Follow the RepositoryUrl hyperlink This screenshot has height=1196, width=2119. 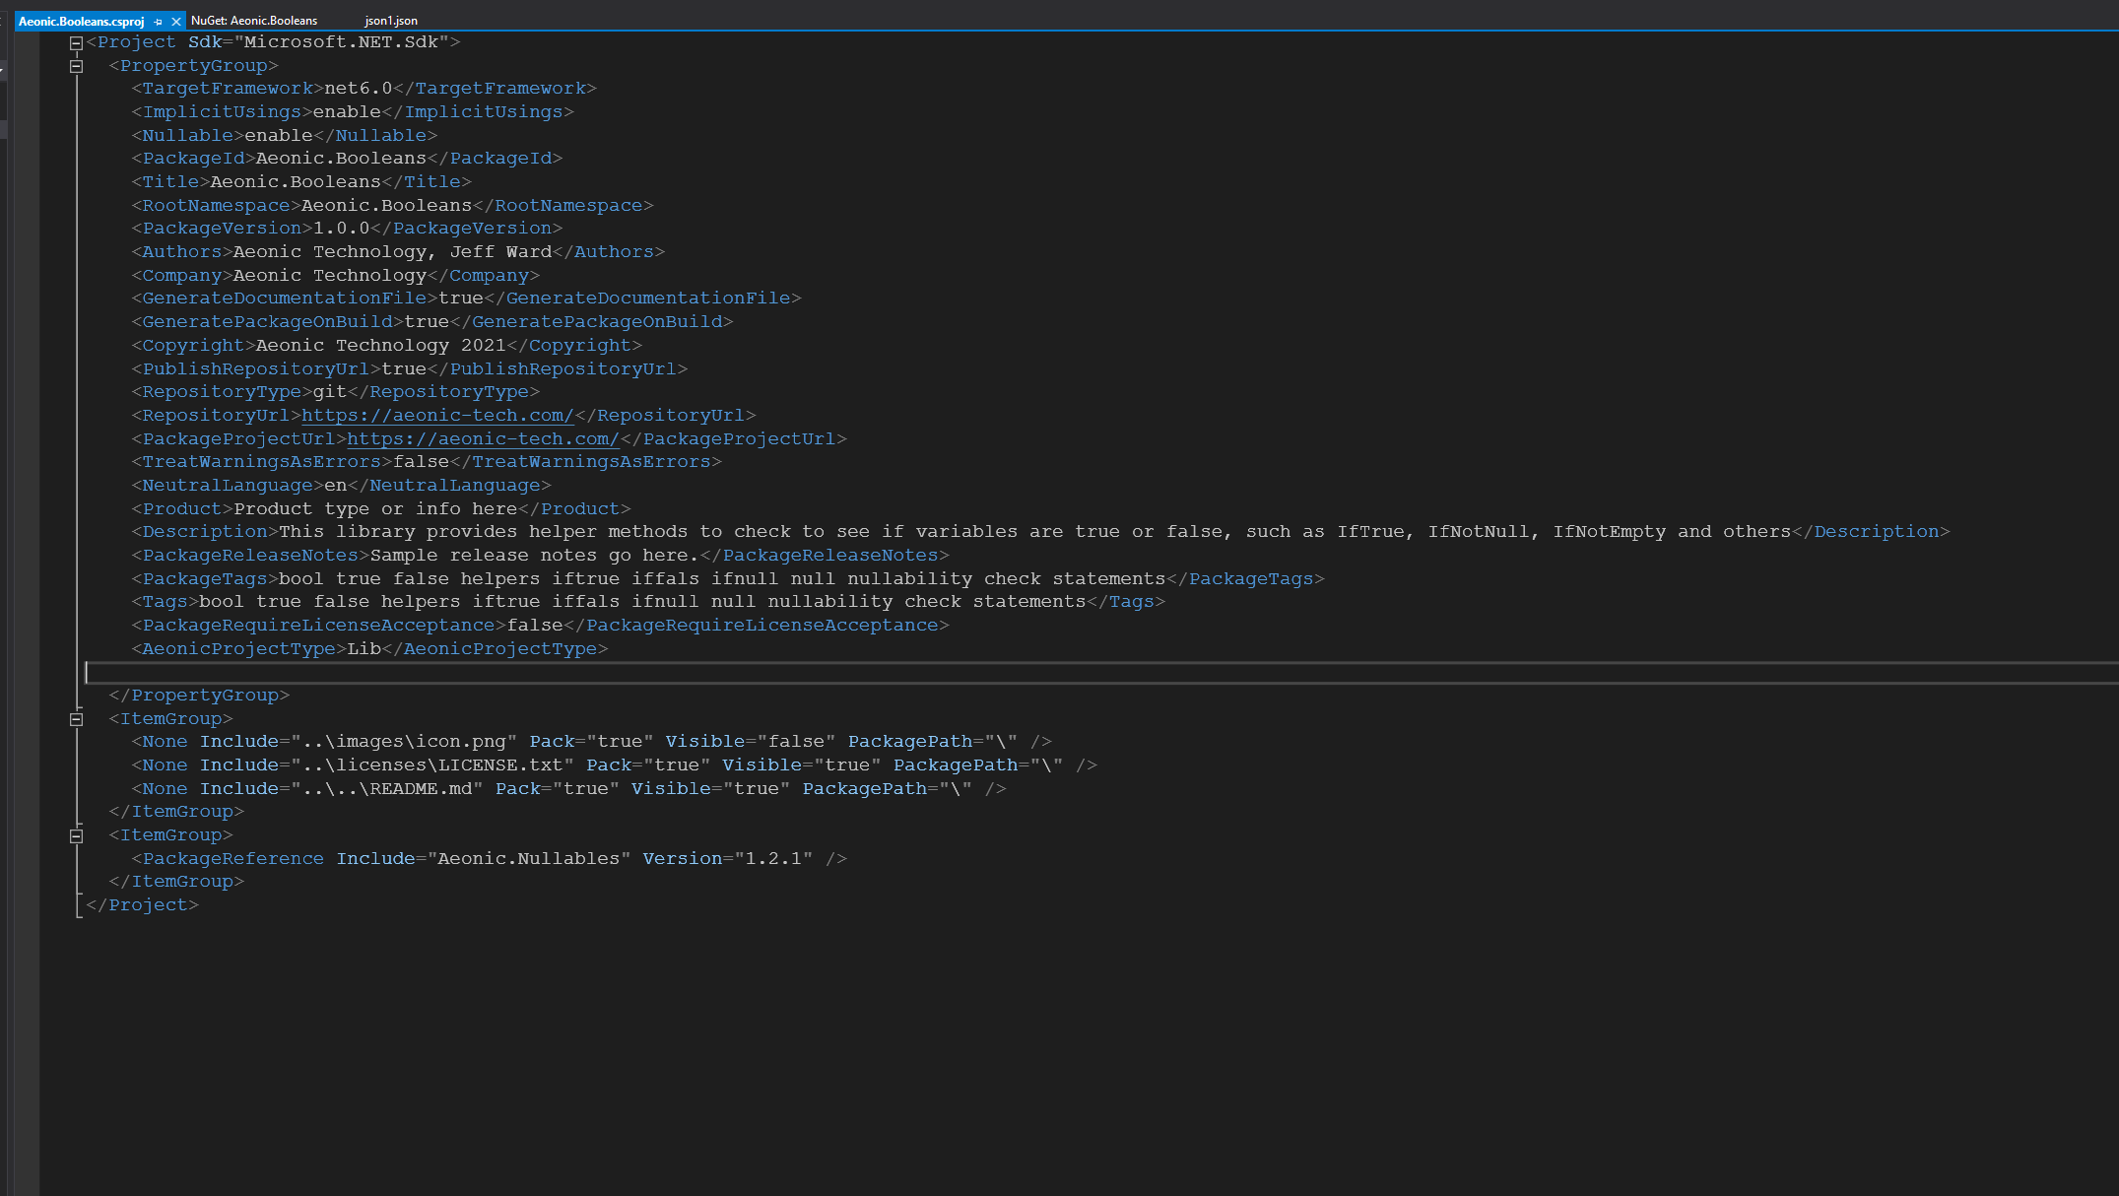pyautogui.click(x=438, y=415)
